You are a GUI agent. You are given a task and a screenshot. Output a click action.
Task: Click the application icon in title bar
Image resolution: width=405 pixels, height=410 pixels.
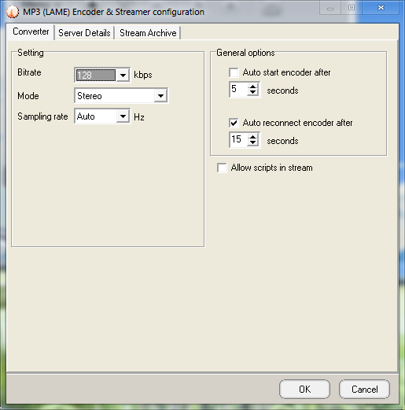[13, 12]
